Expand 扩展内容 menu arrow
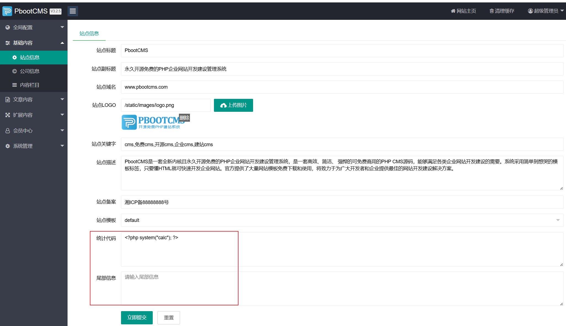The image size is (566, 326). 62,115
